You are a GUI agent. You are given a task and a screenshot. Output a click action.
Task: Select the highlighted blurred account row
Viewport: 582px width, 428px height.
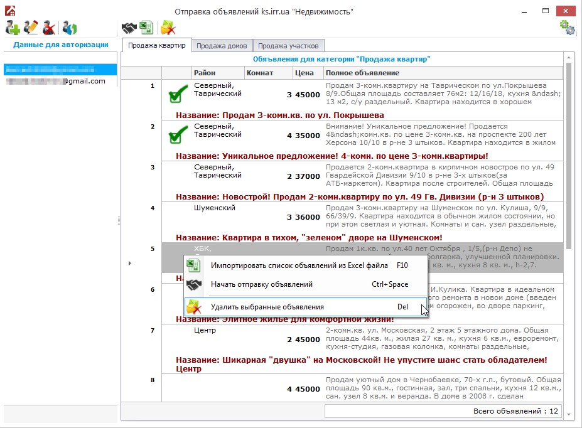[60, 70]
